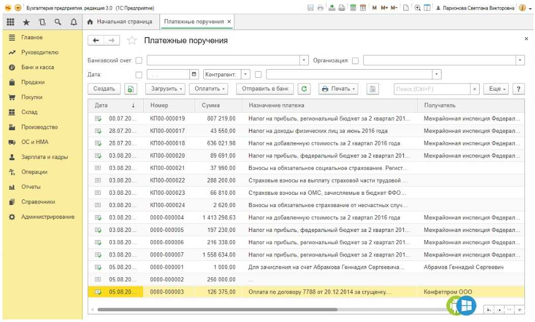The height and width of the screenshot is (322, 535).
Task: Select row КП00-000019
Action: (x=306, y=119)
